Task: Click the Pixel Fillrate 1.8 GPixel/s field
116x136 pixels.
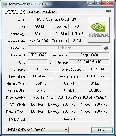Action: [x=41, y=76]
